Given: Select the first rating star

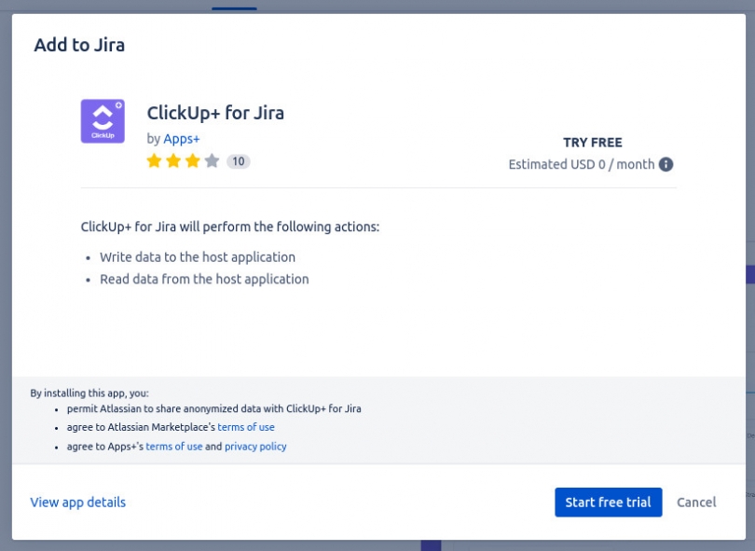Looking at the screenshot, I should click(x=155, y=160).
